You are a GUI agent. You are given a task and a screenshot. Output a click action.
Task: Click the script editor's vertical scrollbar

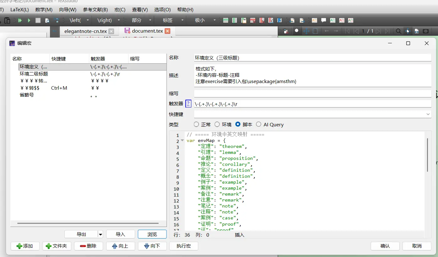pos(427,155)
